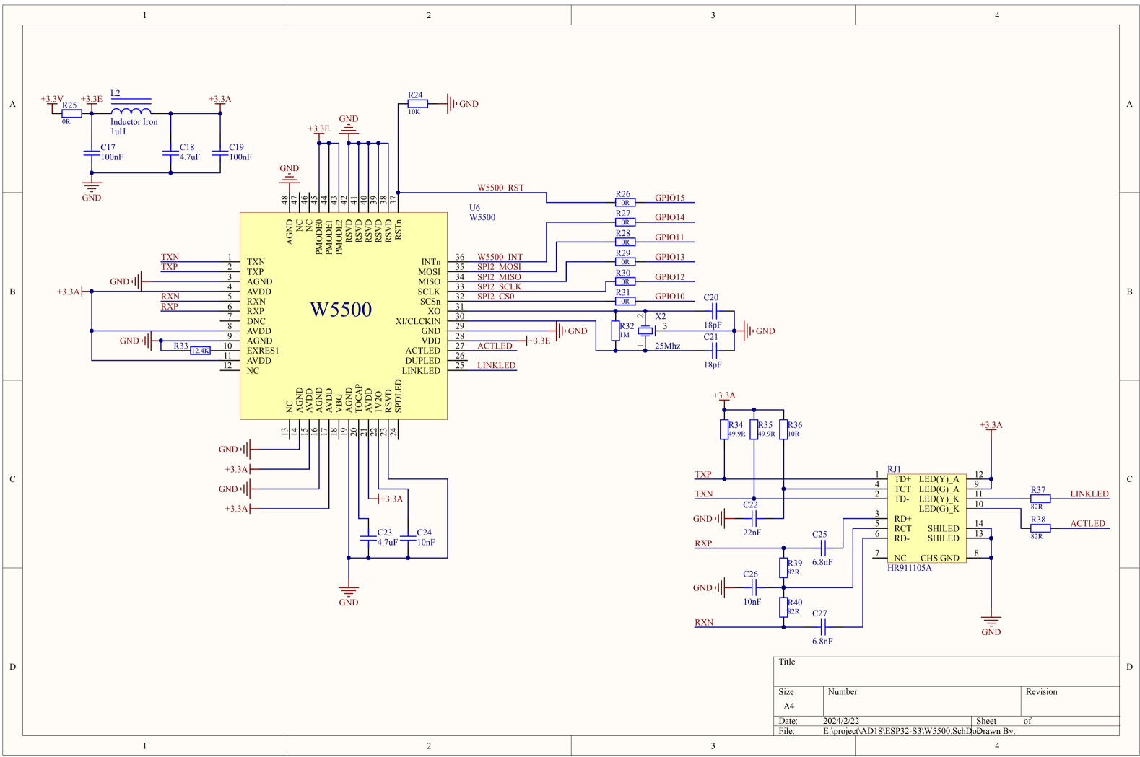Viewport: 1140px width, 757px height.
Task: Select resistor R24 10K symbol
Action: [x=417, y=104]
